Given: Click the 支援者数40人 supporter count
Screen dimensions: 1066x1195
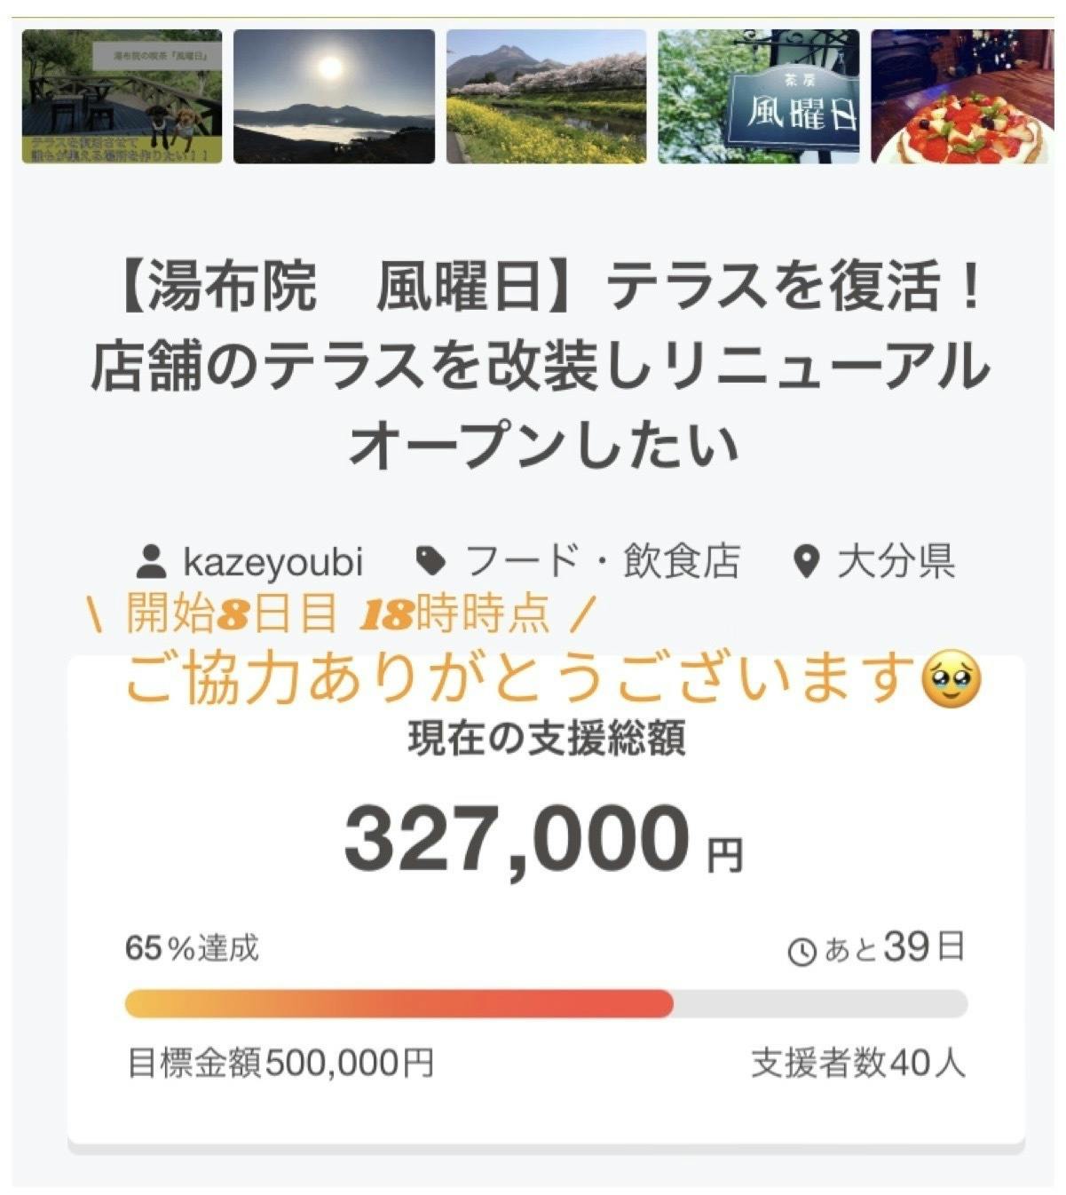Looking at the screenshot, I should pyautogui.click(x=857, y=1063).
